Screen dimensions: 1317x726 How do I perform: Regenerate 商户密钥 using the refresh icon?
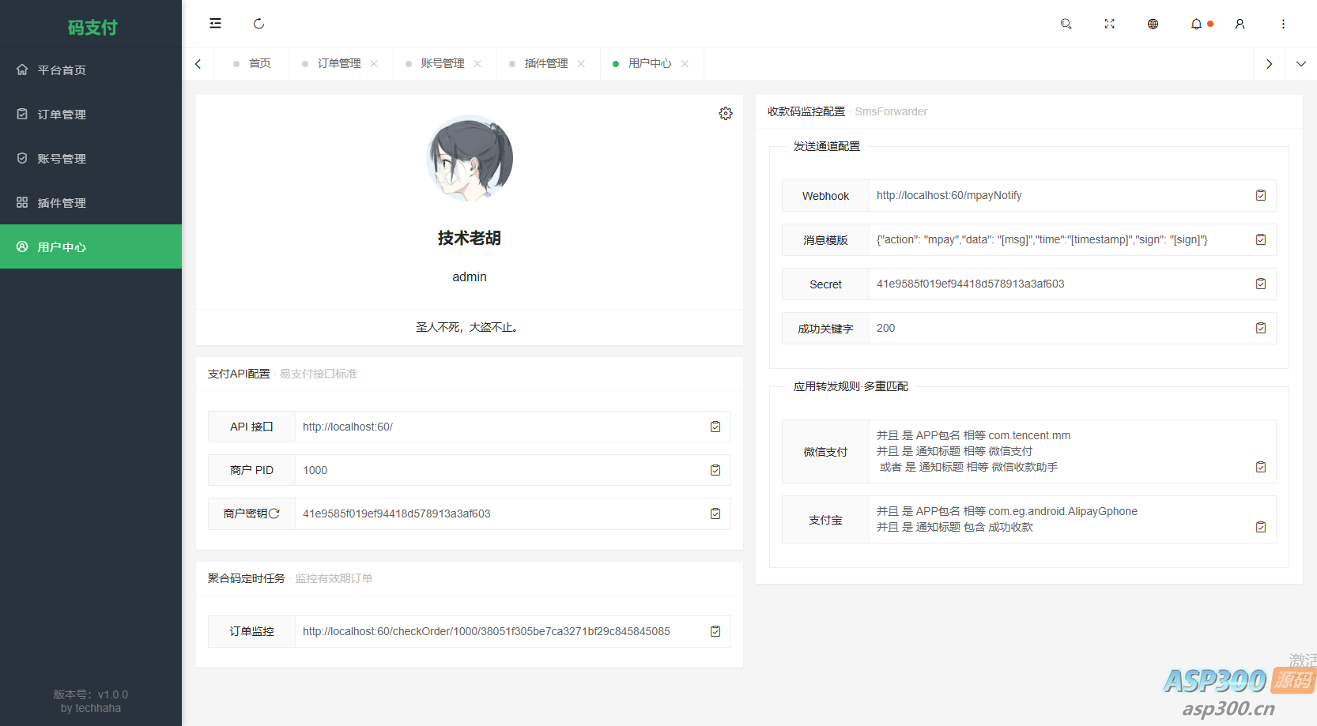point(275,513)
